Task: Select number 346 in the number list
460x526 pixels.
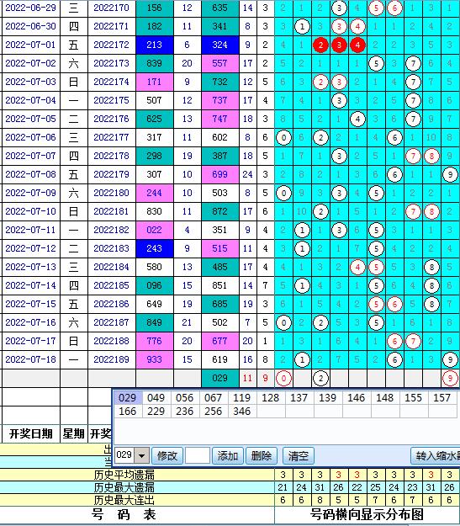Action: pyautogui.click(x=241, y=411)
